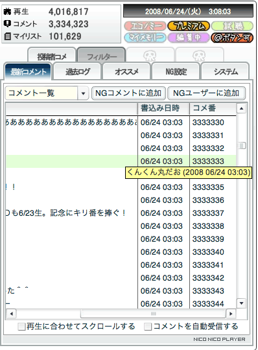Click the vertical scrollbar down arrow

pos(241,303)
